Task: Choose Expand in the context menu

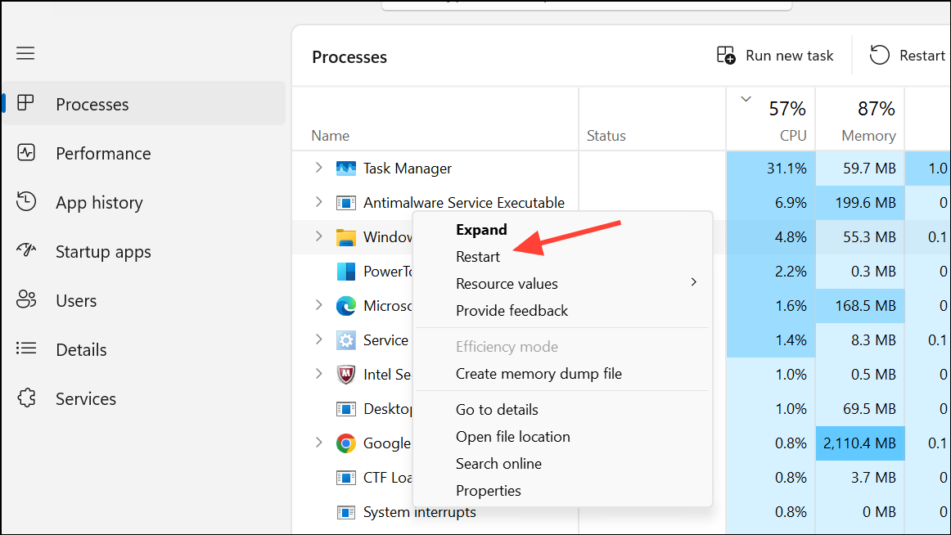Action: point(481,230)
